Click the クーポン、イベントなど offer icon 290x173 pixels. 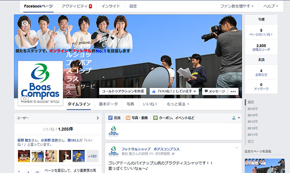point(155,118)
